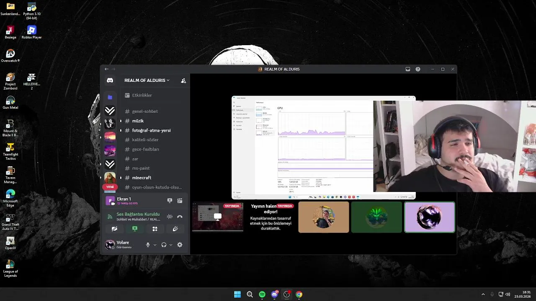
Task: Open Spotify from the taskbar
Action: point(262,294)
